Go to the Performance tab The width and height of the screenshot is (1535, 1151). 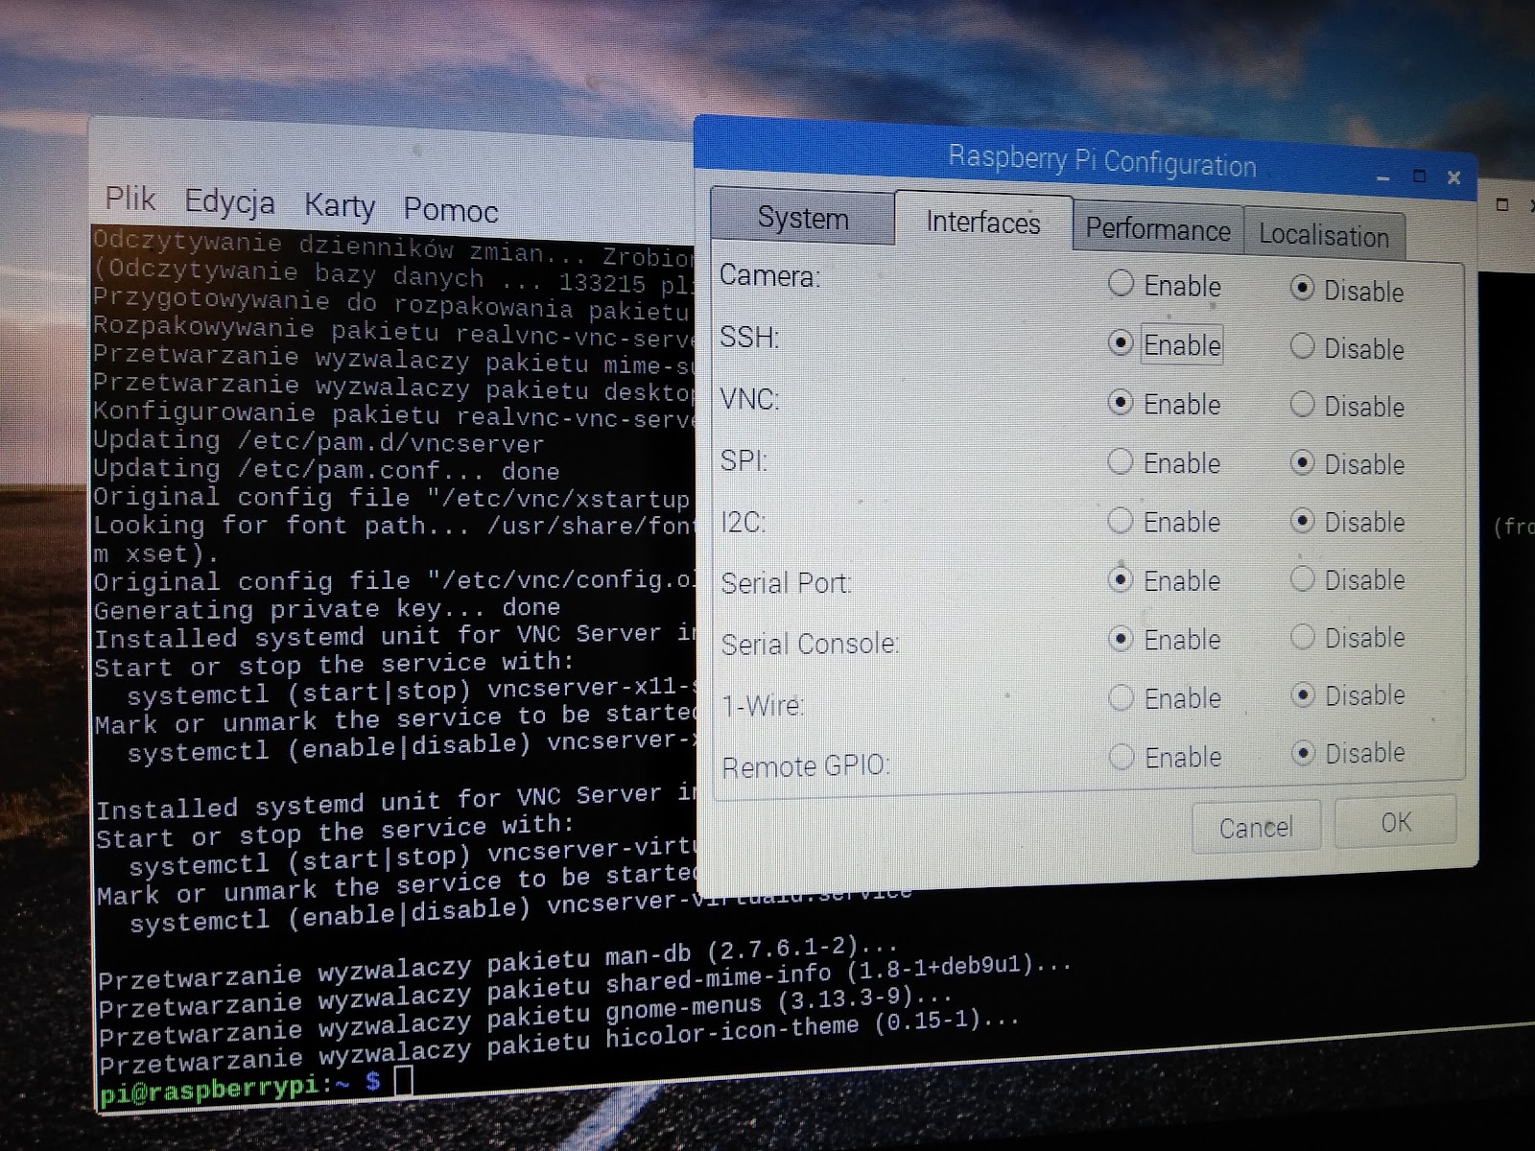tap(1158, 230)
